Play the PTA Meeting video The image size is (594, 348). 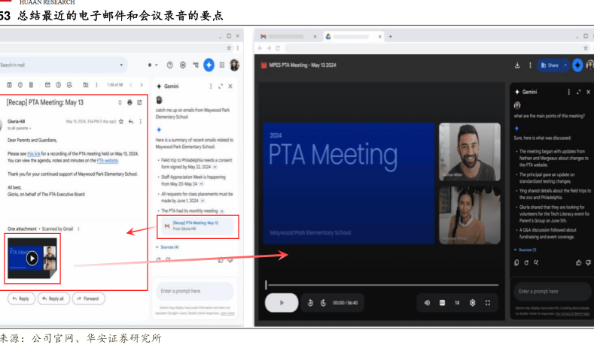click(282, 303)
